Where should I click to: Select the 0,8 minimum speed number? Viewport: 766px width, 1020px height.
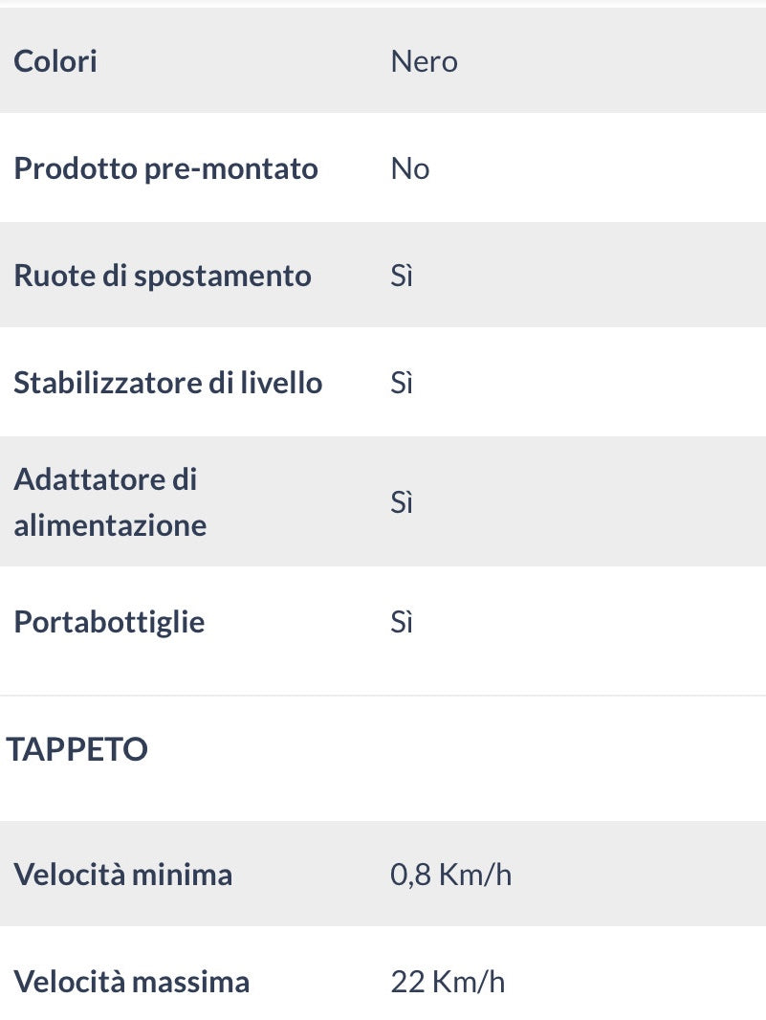click(410, 875)
